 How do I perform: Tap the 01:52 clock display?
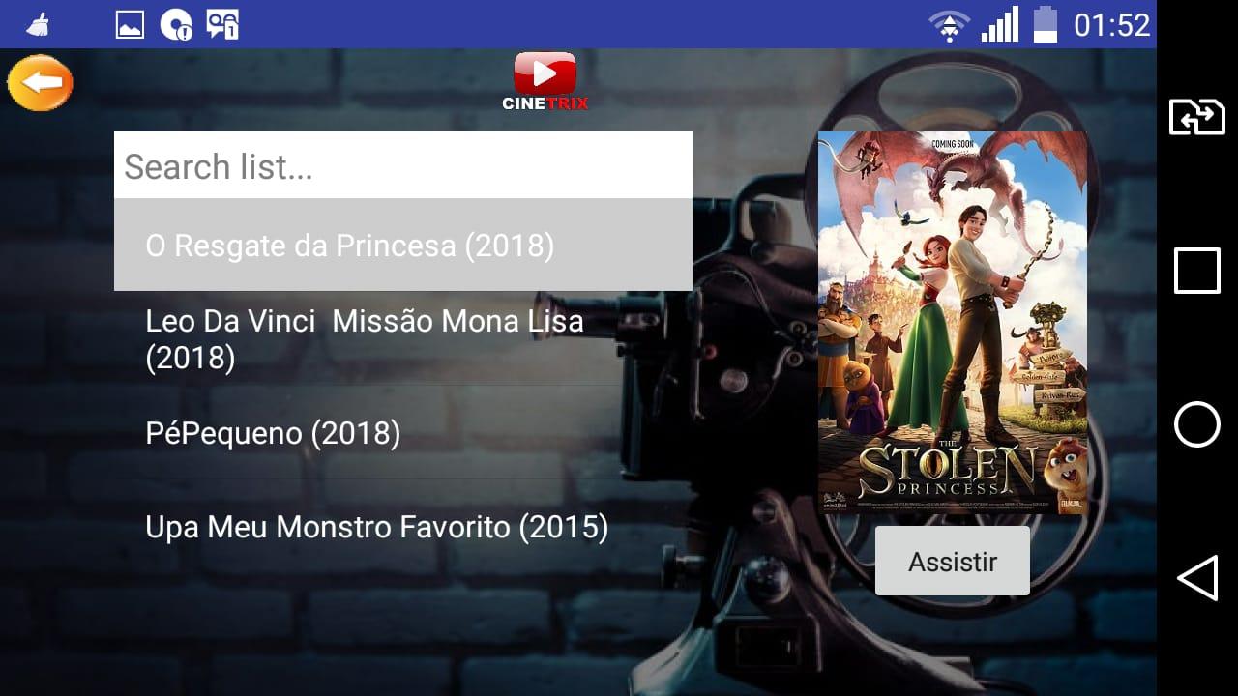pos(1112,24)
